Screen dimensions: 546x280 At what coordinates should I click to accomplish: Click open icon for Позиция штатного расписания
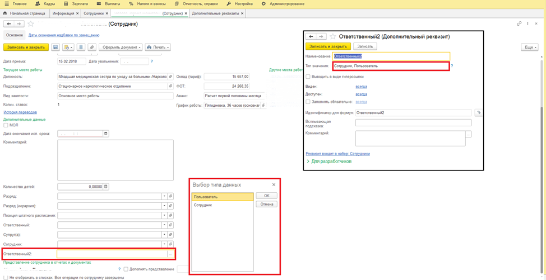[x=170, y=216]
